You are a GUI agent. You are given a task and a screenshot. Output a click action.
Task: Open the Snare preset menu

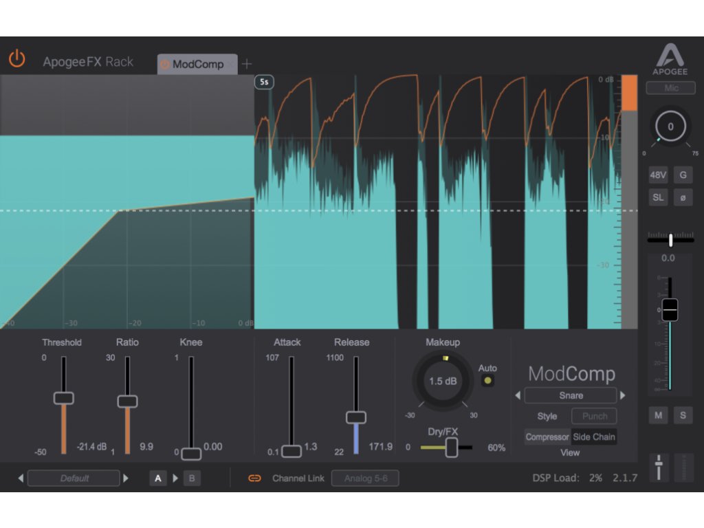tap(571, 395)
